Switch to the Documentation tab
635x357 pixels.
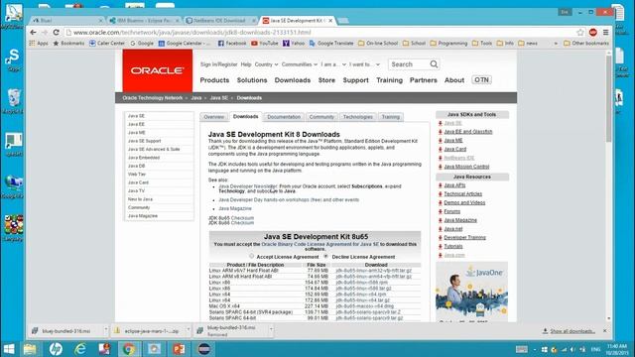coord(284,117)
